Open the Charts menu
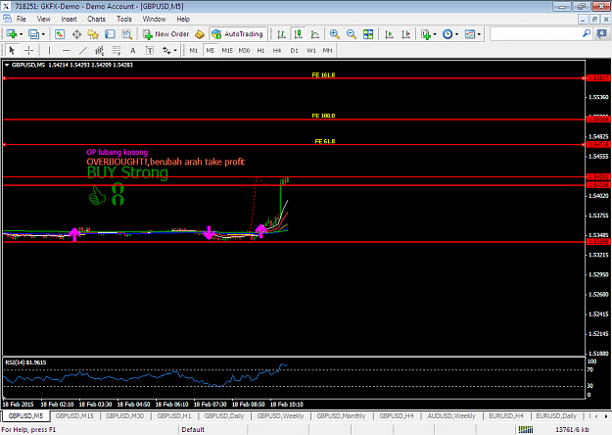 96,19
